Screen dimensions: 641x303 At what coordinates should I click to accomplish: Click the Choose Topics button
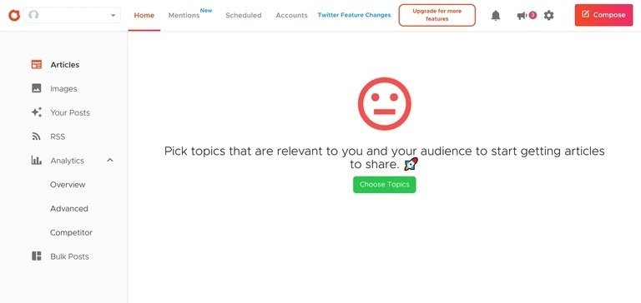tap(384, 184)
